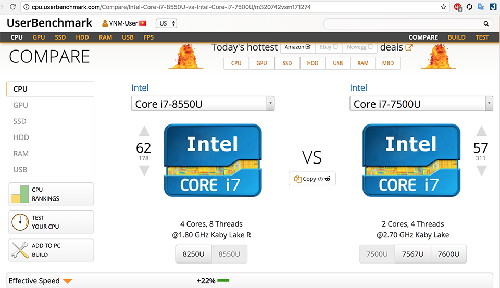
Task: Click the SSD hottest deals button
Action: coord(287,63)
